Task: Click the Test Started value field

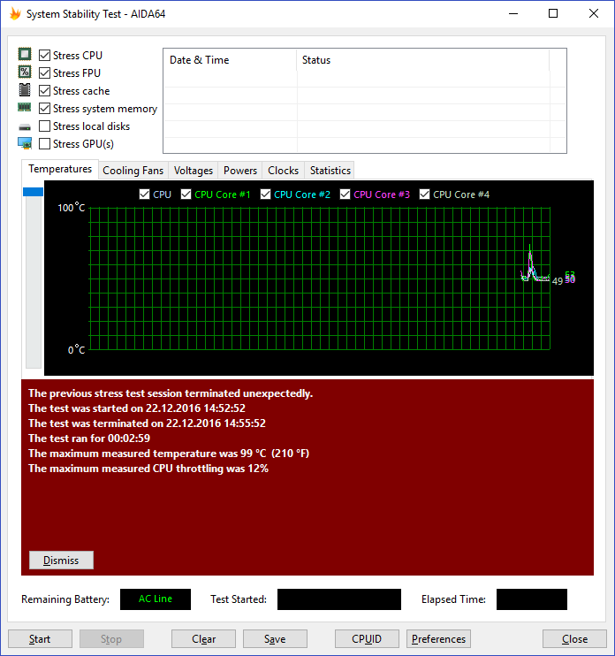Action: (x=339, y=599)
